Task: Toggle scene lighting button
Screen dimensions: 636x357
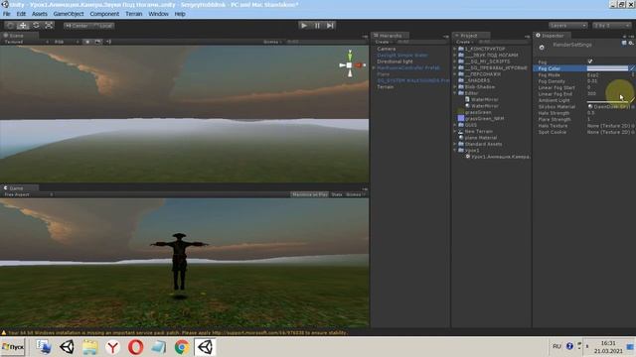Action: (87, 42)
